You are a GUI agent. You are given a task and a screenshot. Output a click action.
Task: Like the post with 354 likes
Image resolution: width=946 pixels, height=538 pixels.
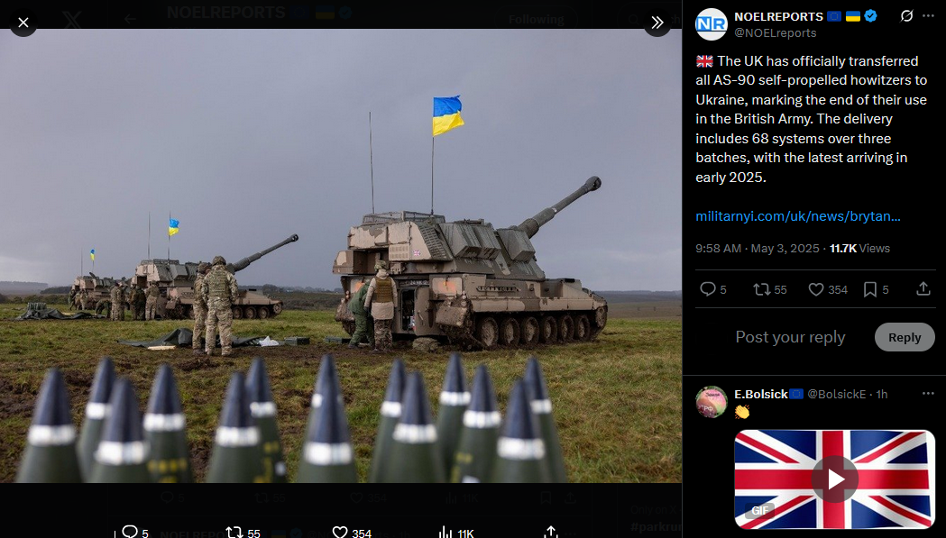coord(828,289)
